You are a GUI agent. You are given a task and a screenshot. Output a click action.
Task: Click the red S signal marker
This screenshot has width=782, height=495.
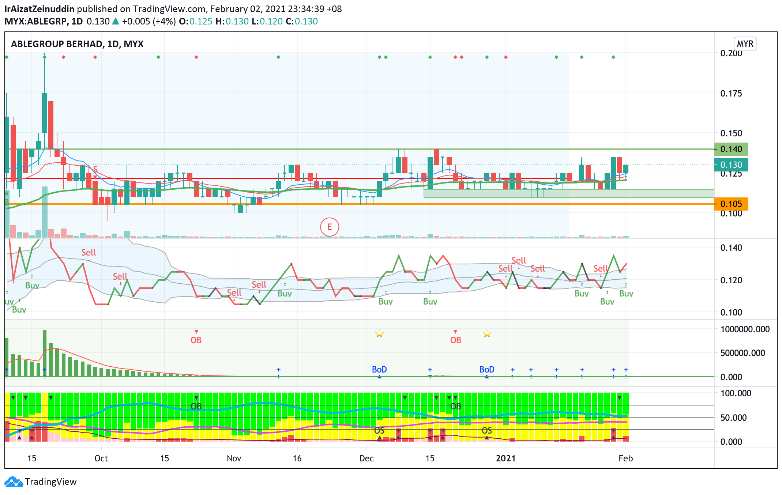click(95, 169)
